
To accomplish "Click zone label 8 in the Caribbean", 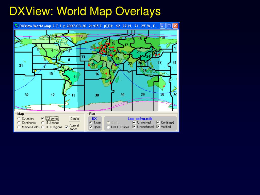I will point(69,60).
